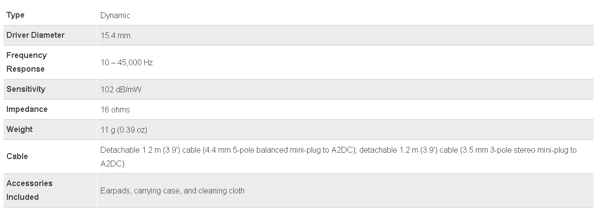Click the Type row label
The height and width of the screenshot is (216, 597).
[15, 15]
